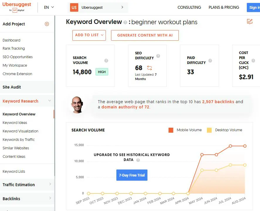
Task: Select Keyword Overview in the sidebar
Action: [19, 114]
